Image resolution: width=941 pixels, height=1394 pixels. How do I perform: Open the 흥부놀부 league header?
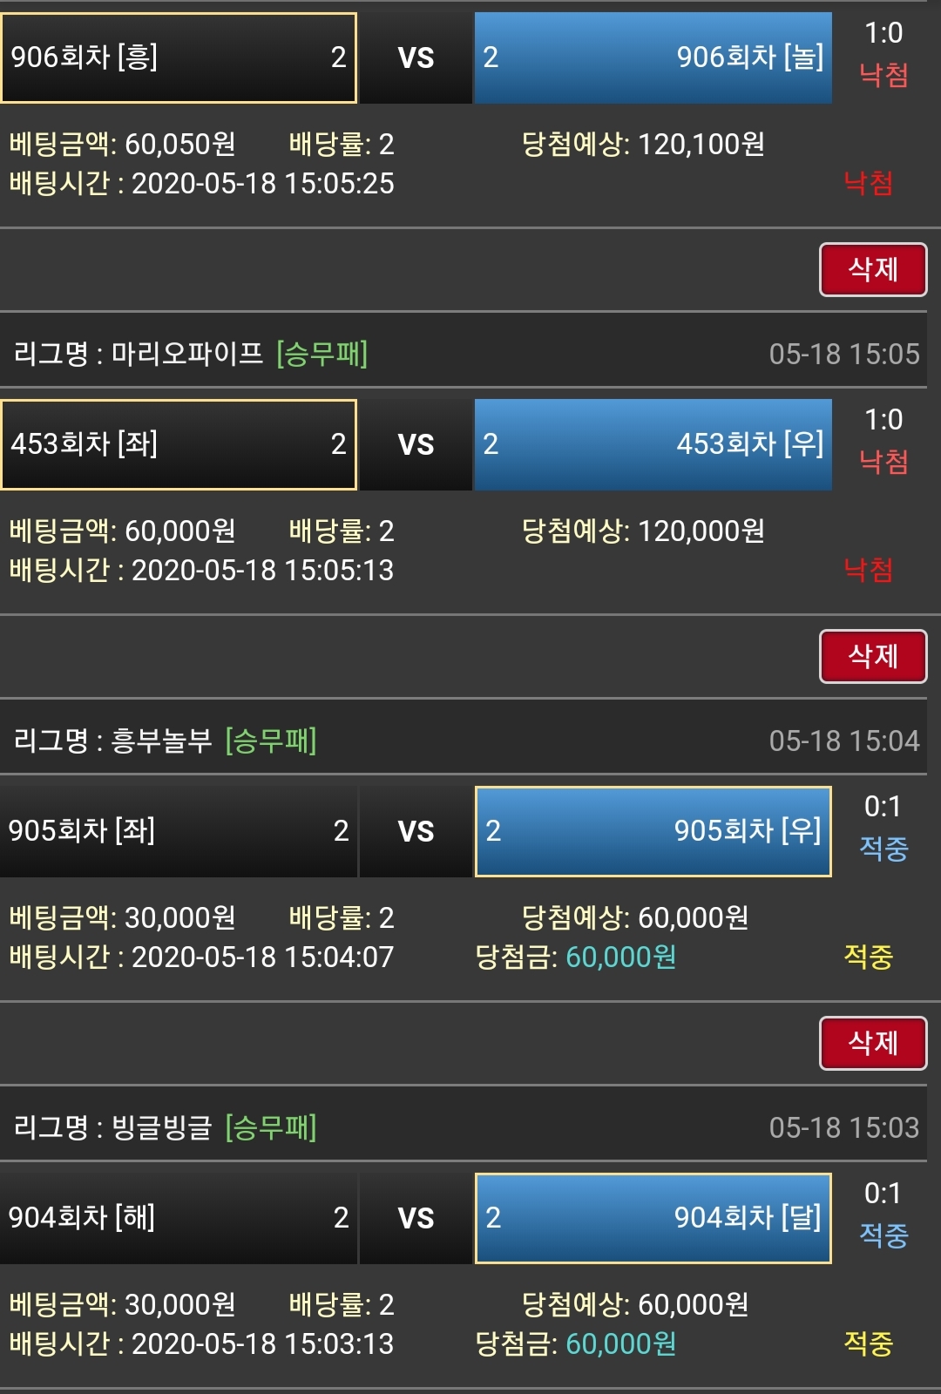tap(161, 741)
